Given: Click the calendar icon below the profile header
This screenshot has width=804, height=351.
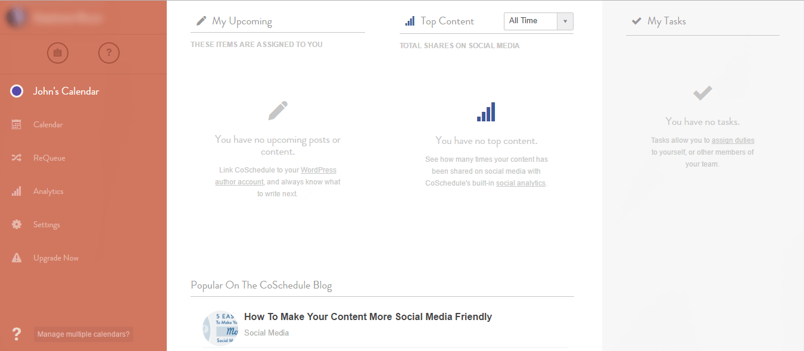Looking at the screenshot, I should pos(57,52).
